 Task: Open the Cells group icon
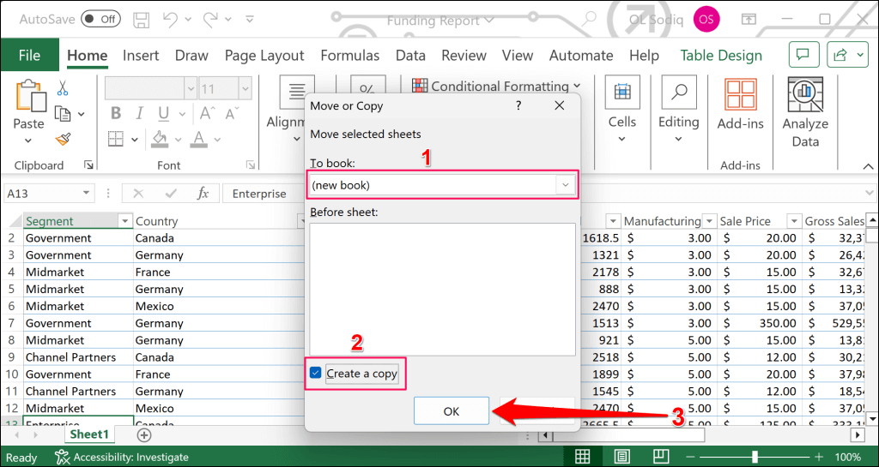622,92
